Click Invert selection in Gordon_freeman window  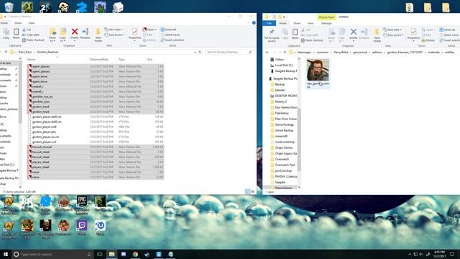coord(172,40)
